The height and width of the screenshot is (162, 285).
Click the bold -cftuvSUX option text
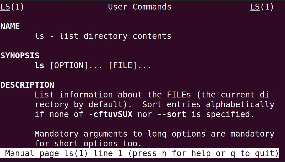(111, 114)
